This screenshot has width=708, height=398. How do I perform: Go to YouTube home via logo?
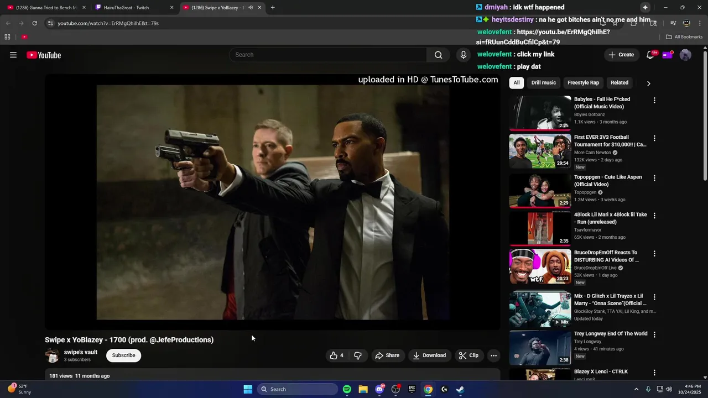click(44, 55)
